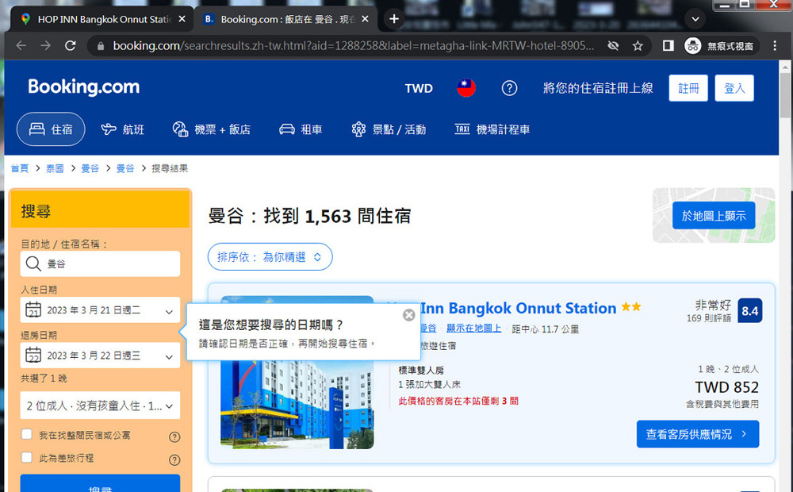Open the 退房日期 check-out date dropdown
Screen dimensions: 793x492
click(100, 356)
